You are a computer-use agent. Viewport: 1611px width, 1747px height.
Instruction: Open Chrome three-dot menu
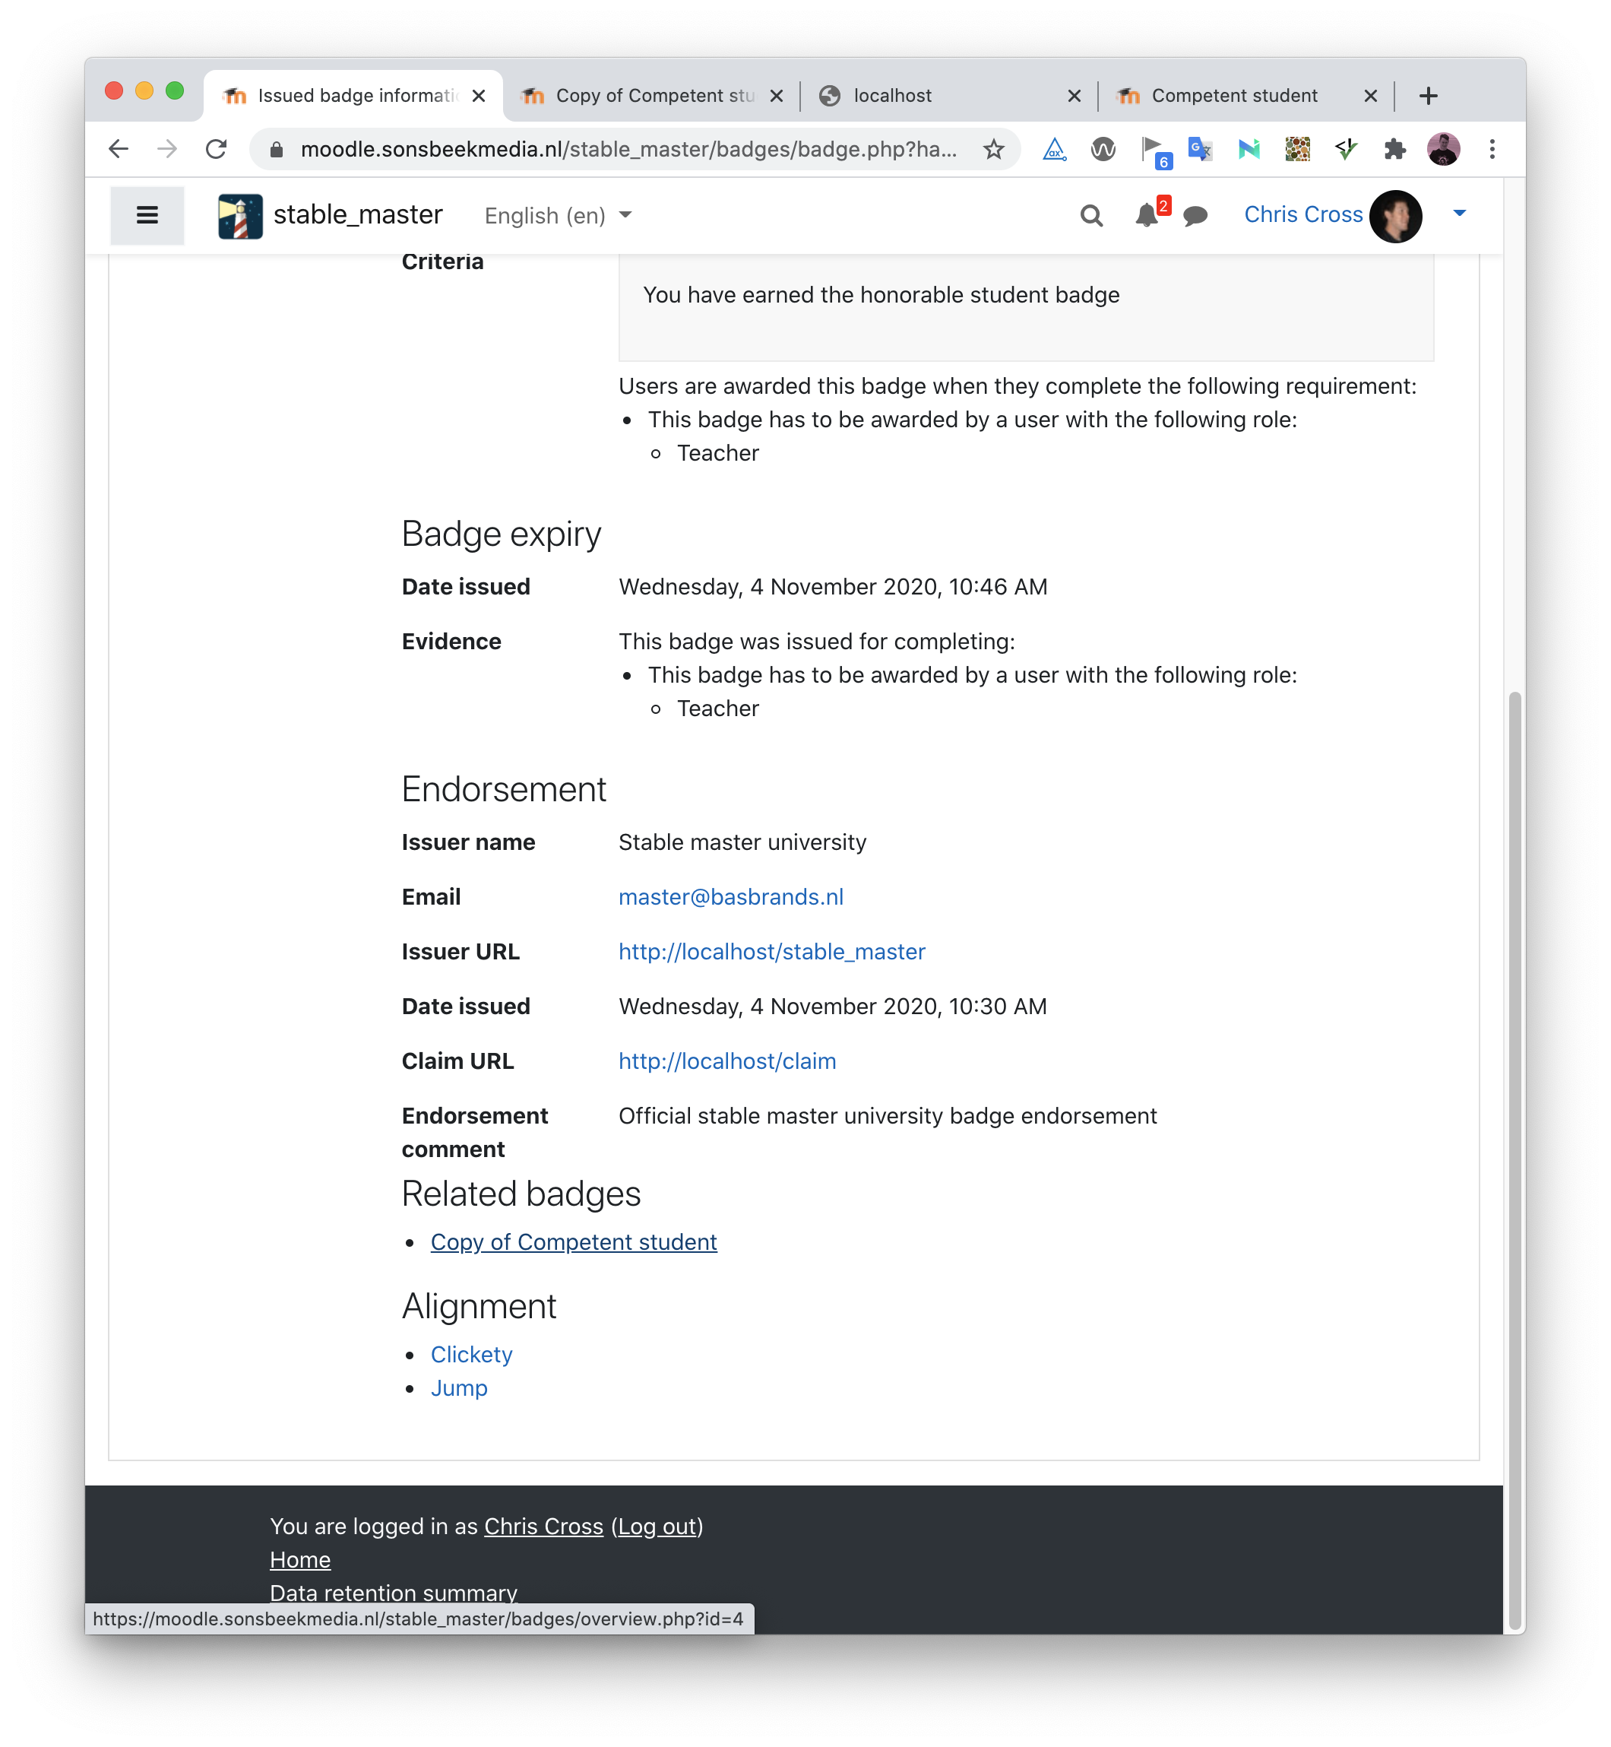(1492, 149)
